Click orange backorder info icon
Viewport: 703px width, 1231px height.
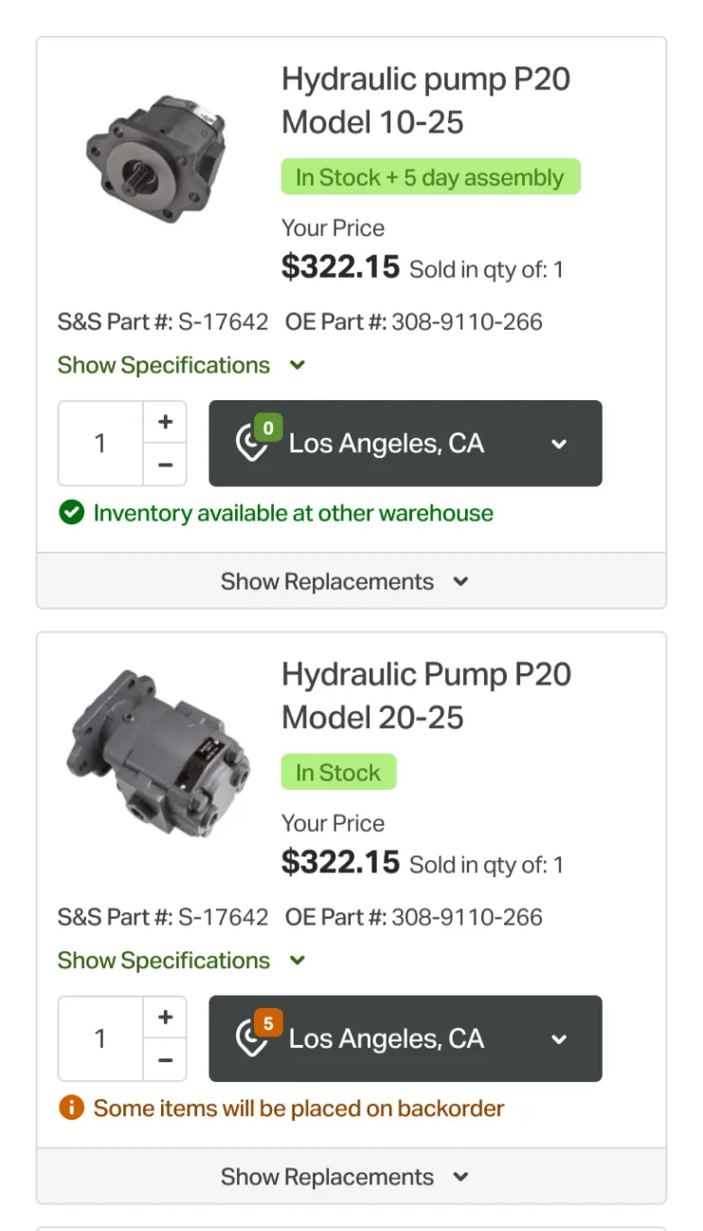click(x=71, y=1108)
